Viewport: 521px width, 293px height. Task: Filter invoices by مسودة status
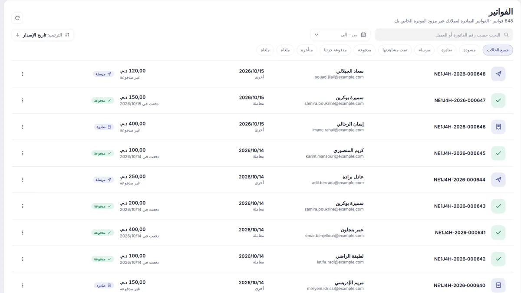pyautogui.click(x=469, y=50)
